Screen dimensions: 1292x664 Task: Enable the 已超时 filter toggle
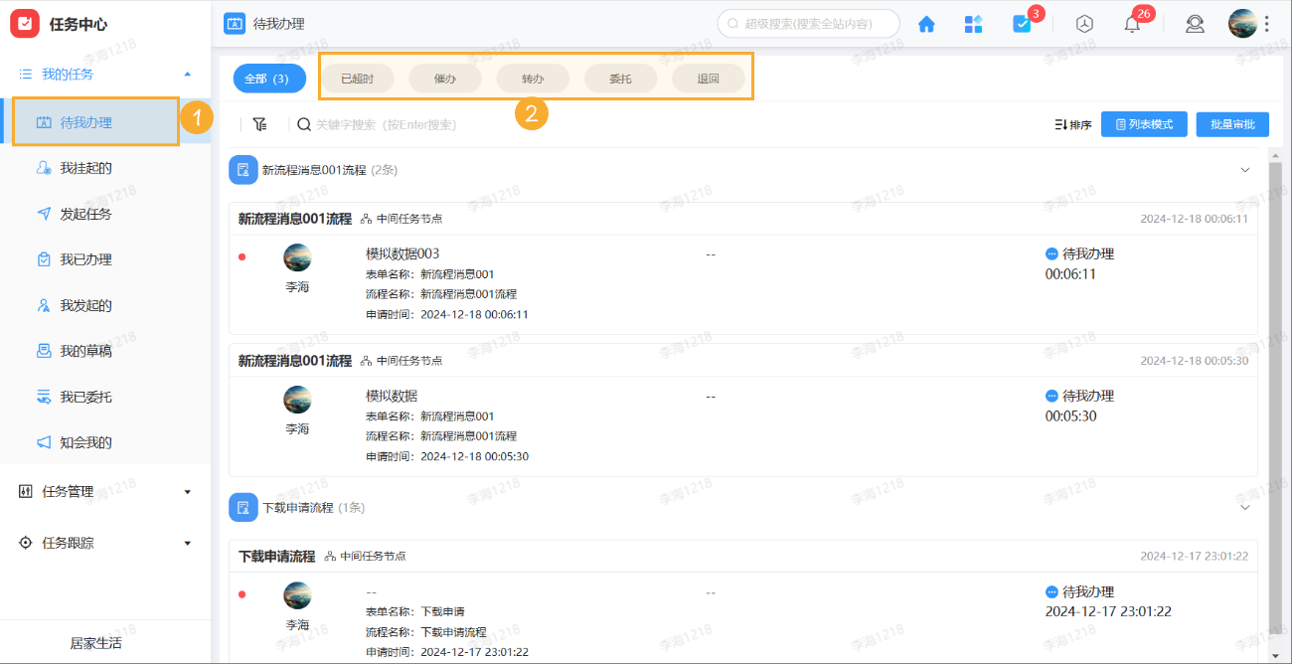pos(357,77)
